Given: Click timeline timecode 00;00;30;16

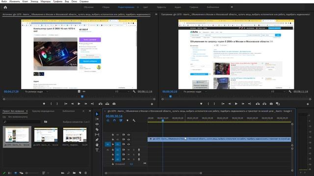Looking at the screenshot, I should 114,116.
